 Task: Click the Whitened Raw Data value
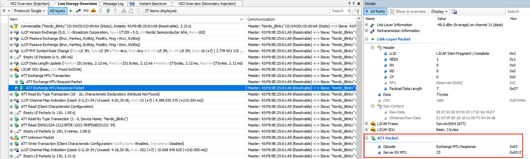pos(466,118)
